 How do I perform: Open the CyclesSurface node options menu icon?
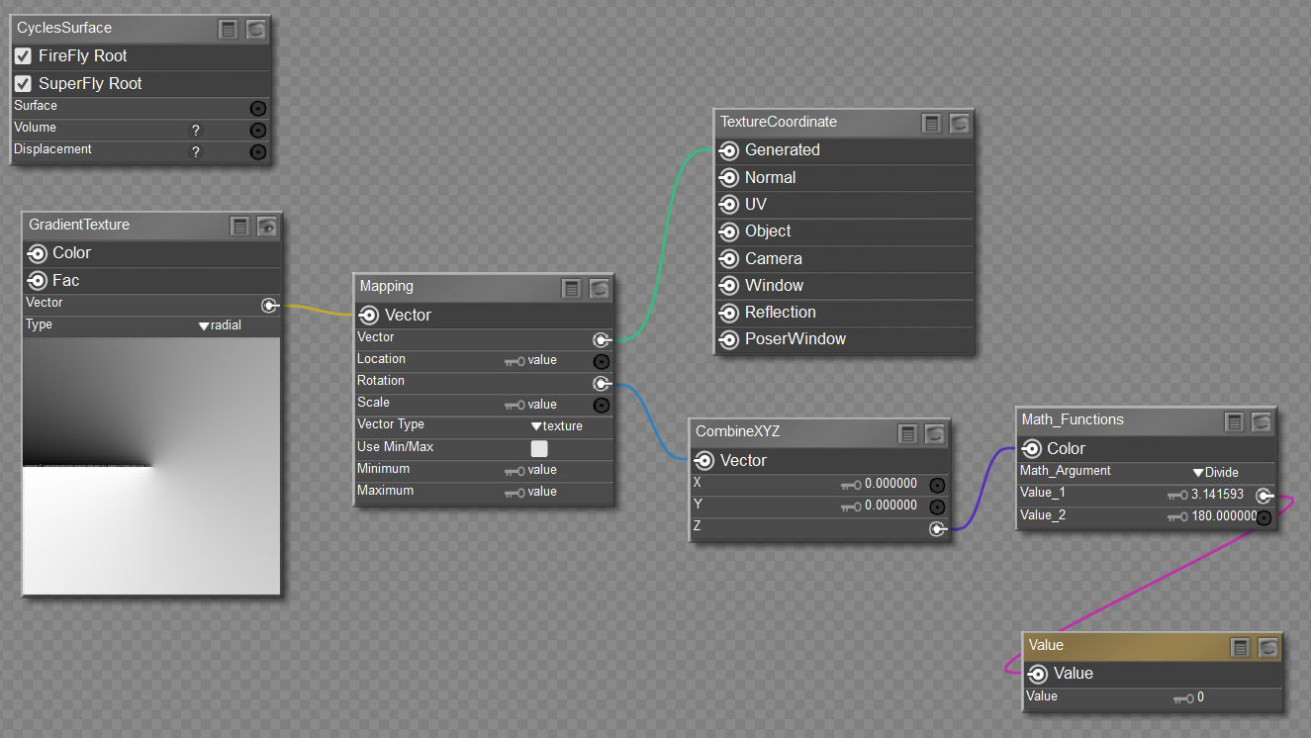(229, 29)
